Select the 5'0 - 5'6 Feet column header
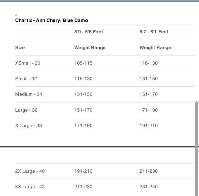This screenshot has height=196, width=199. pyautogui.click(x=88, y=32)
